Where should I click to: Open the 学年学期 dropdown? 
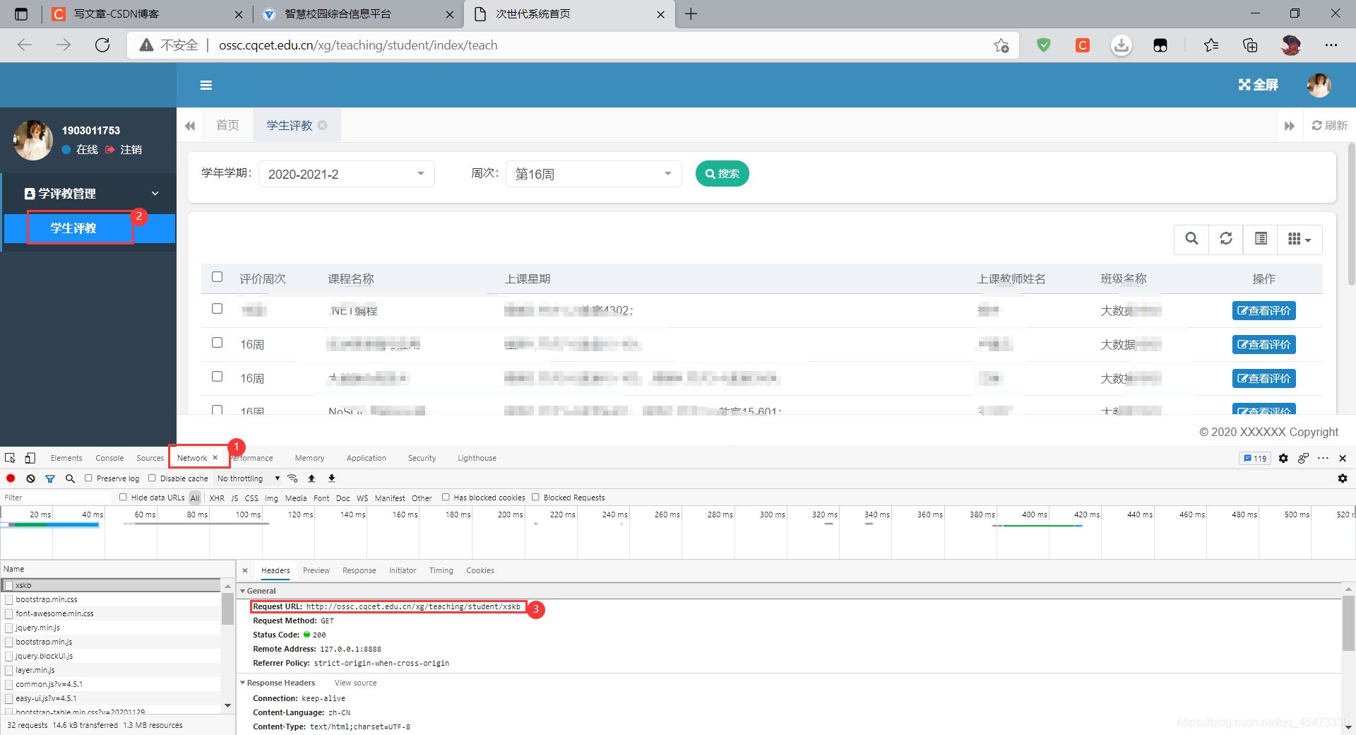(x=346, y=174)
